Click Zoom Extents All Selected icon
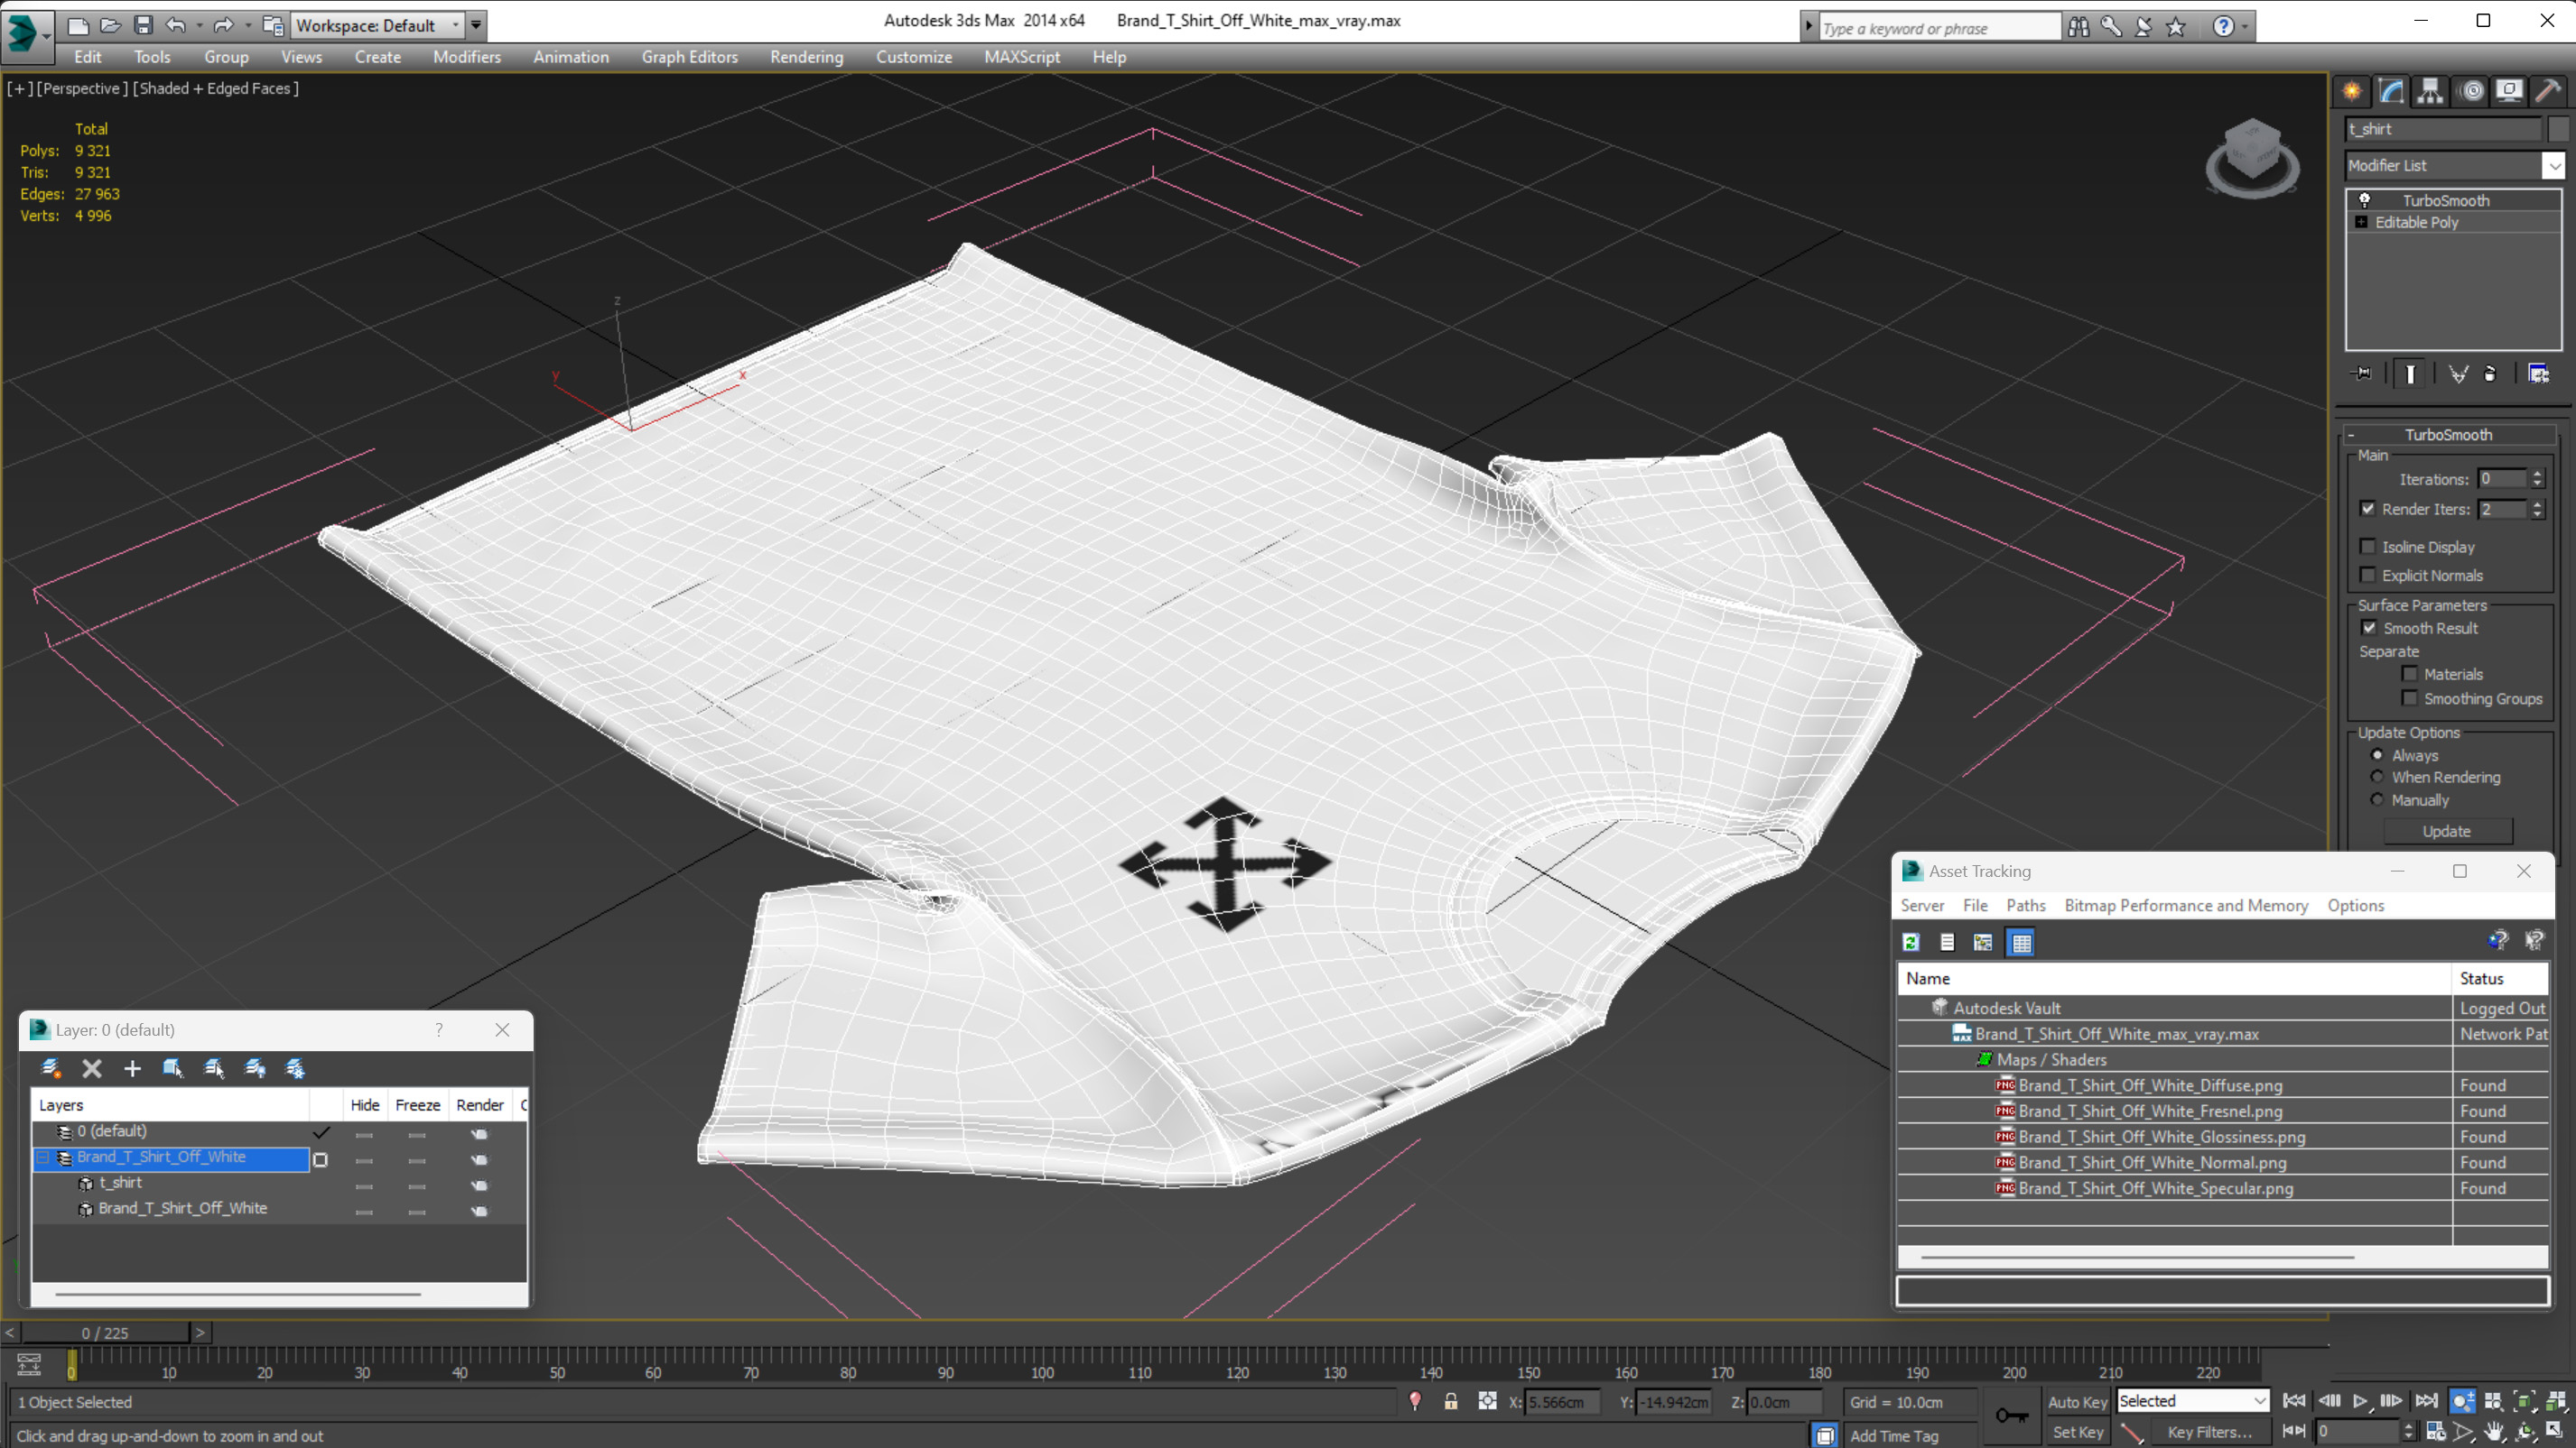Image resolution: width=2576 pixels, height=1448 pixels. click(2555, 1401)
